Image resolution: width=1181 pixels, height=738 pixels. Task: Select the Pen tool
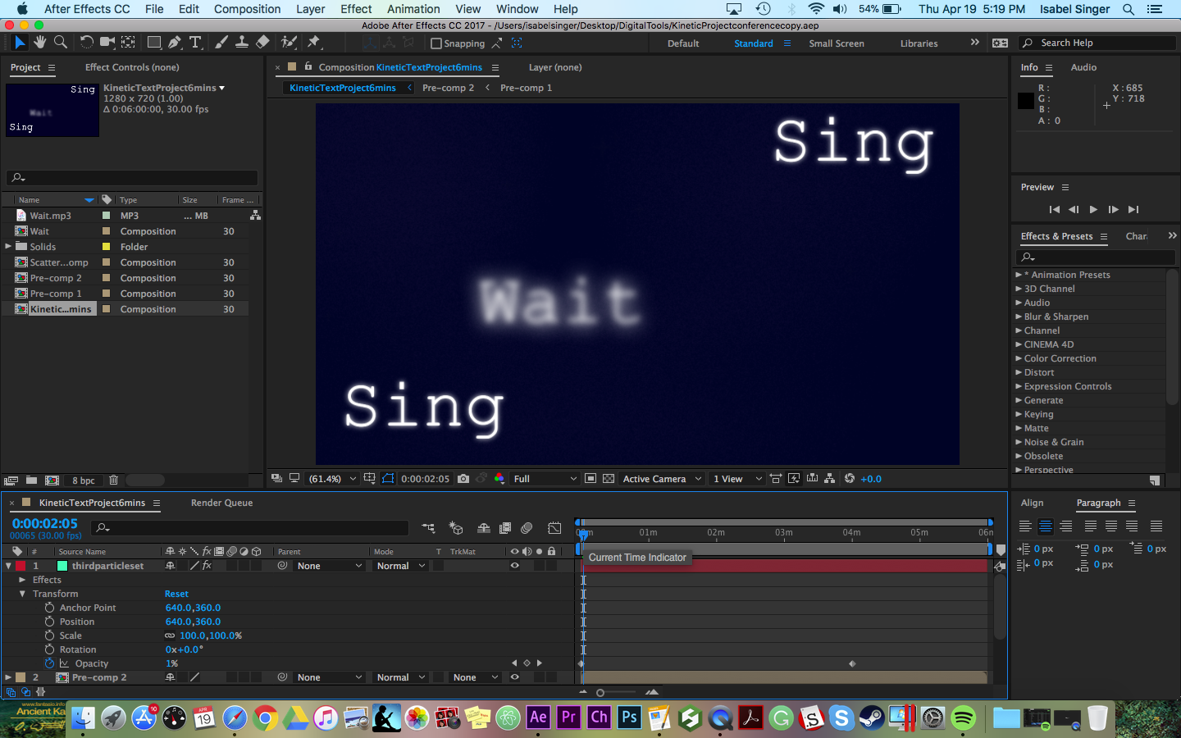pyautogui.click(x=175, y=43)
